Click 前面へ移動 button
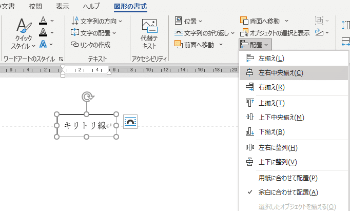The height and width of the screenshot is (211, 350). 194,45
